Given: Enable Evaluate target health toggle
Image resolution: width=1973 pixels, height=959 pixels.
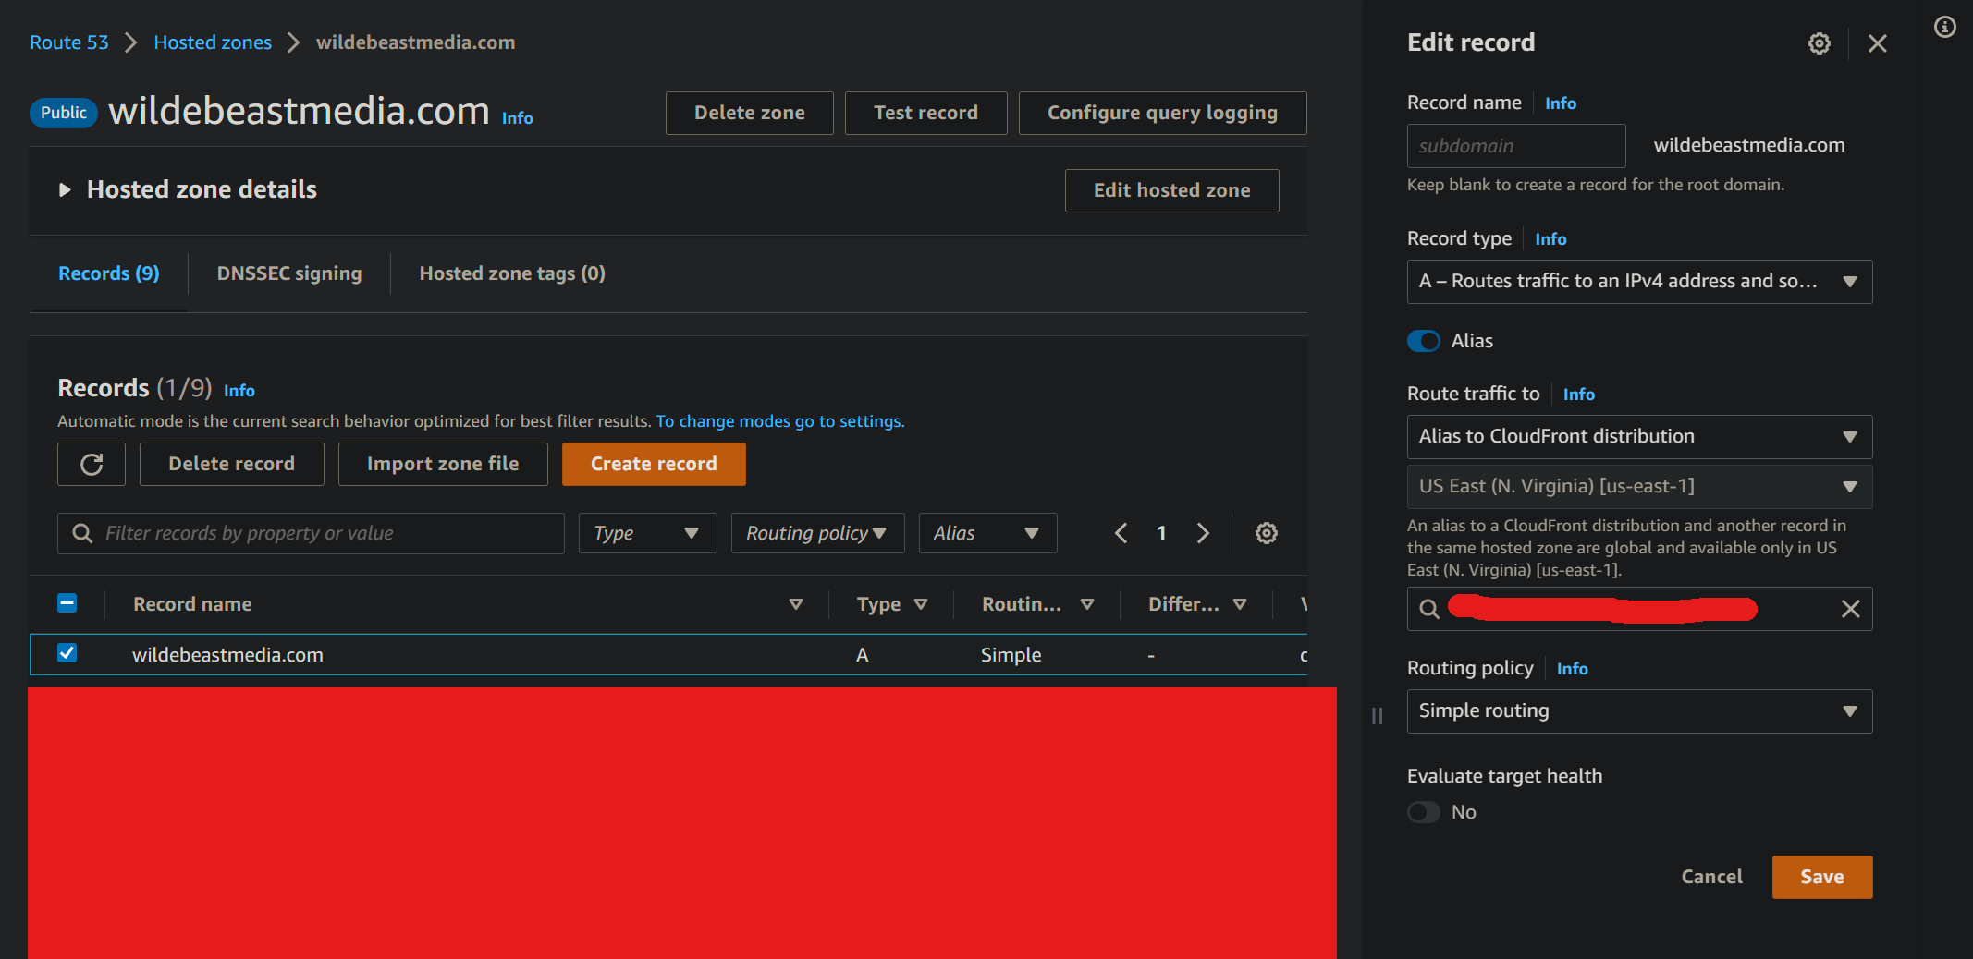Looking at the screenshot, I should 1423,812.
